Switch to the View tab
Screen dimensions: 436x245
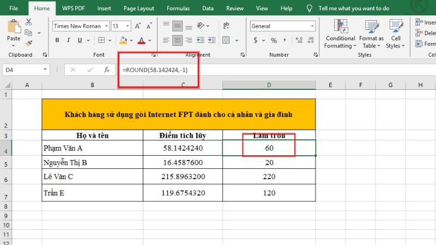click(262, 8)
